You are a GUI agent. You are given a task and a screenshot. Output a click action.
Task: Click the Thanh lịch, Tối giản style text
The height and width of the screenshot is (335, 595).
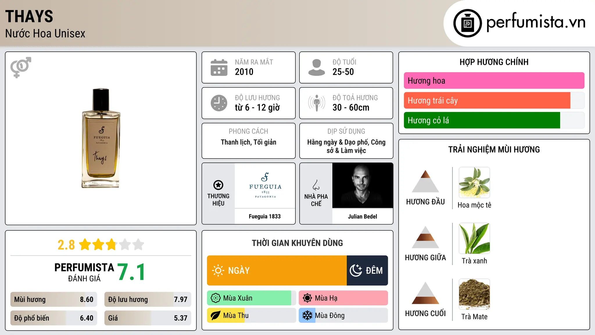click(x=248, y=142)
